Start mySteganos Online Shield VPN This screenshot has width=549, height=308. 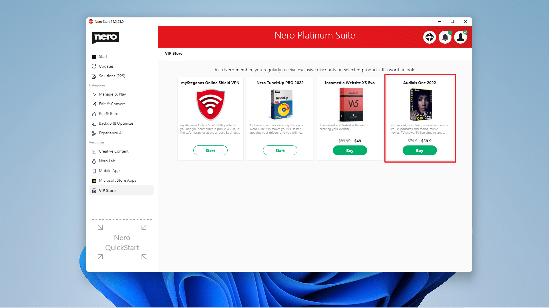(x=210, y=151)
